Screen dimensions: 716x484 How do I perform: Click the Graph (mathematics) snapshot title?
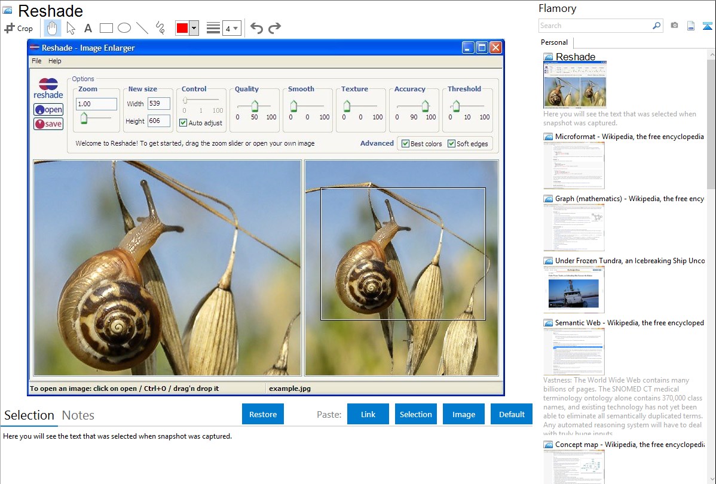629,199
